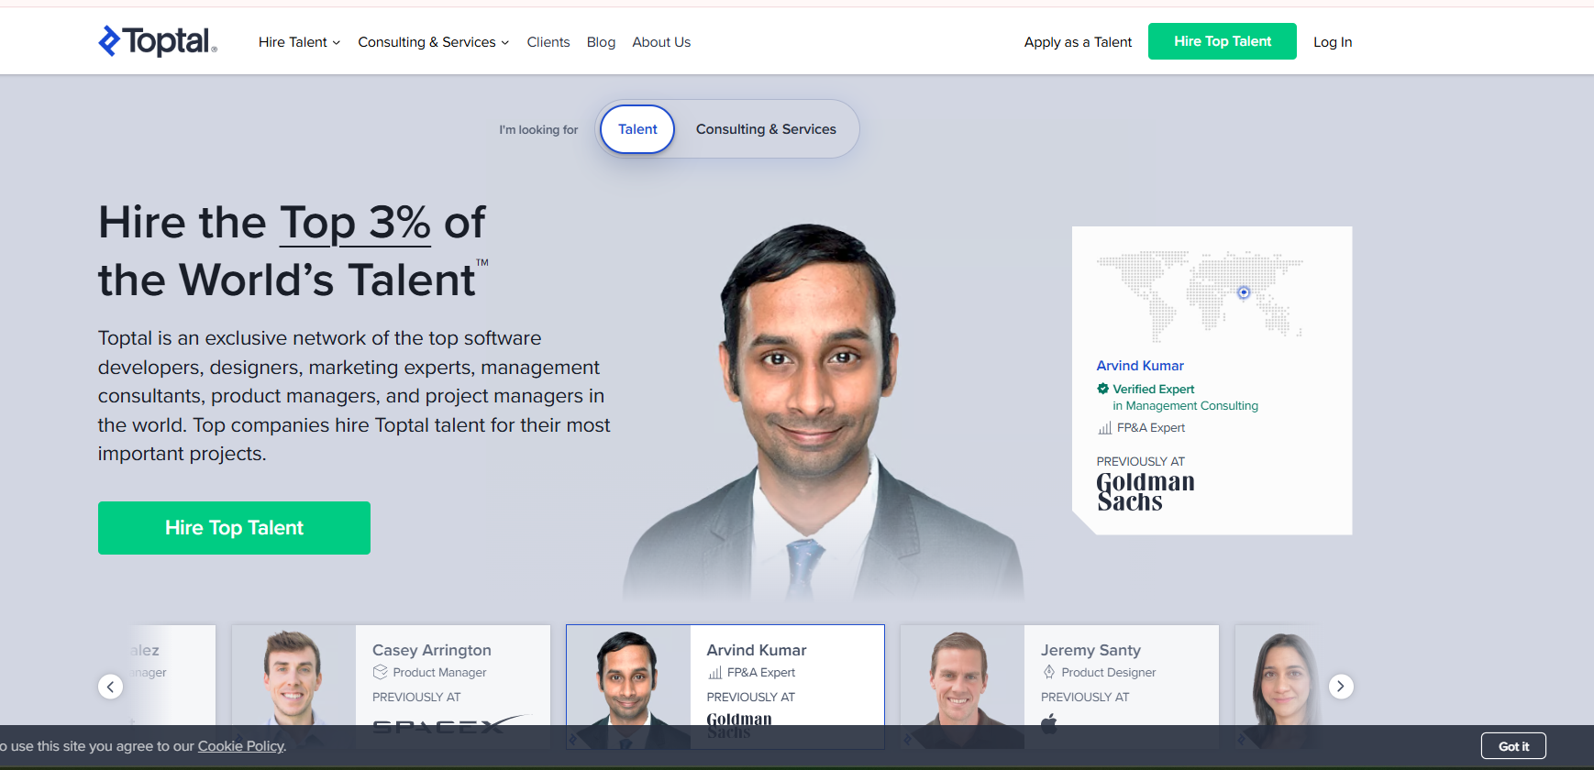Image resolution: width=1594 pixels, height=770 pixels.
Task: Click the location marker on the world map
Action: [x=1244, y=292]
